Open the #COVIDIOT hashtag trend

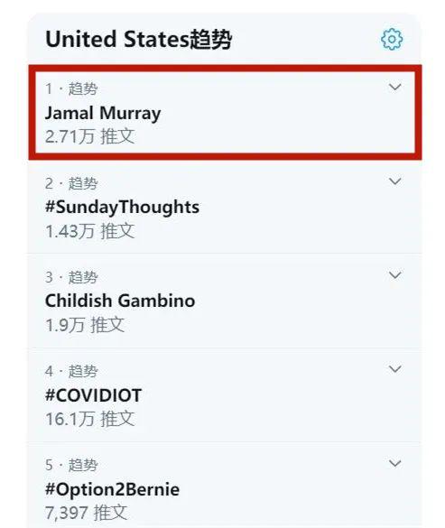(93, 395)
